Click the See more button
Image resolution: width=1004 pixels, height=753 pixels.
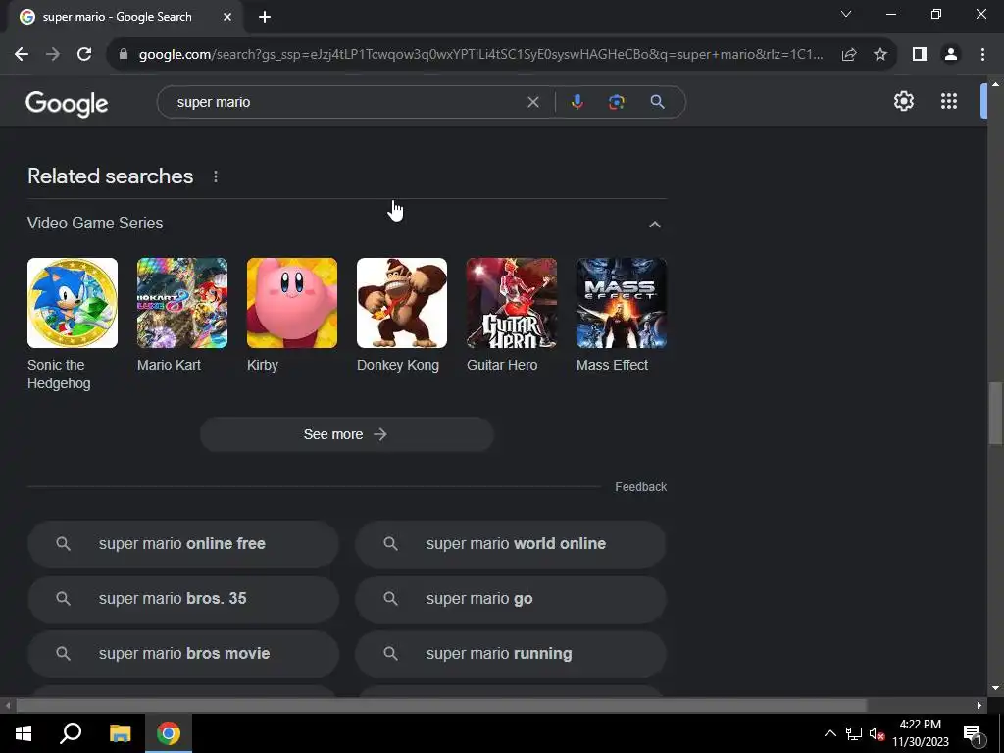[x=346, y=434]
